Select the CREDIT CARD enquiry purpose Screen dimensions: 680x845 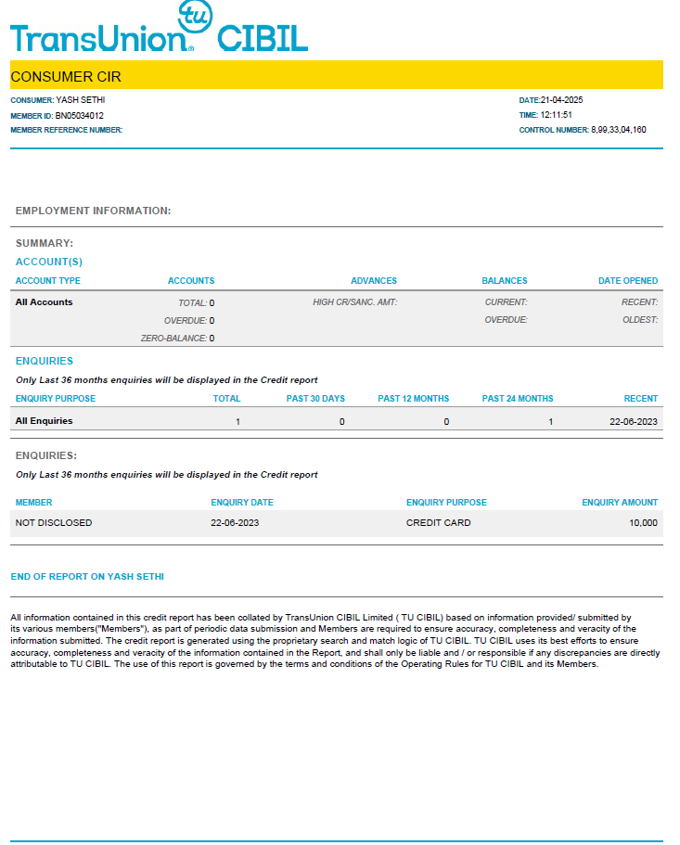point(438,523)
